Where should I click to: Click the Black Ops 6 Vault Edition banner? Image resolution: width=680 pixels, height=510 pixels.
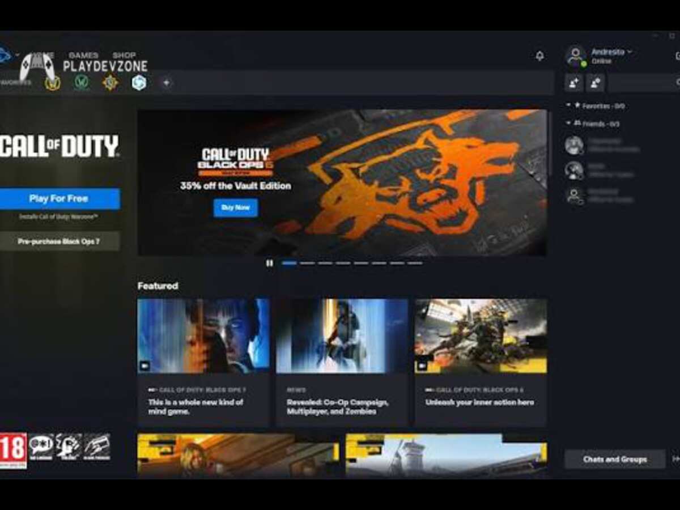pyautogui.click(x=342, y=182)
